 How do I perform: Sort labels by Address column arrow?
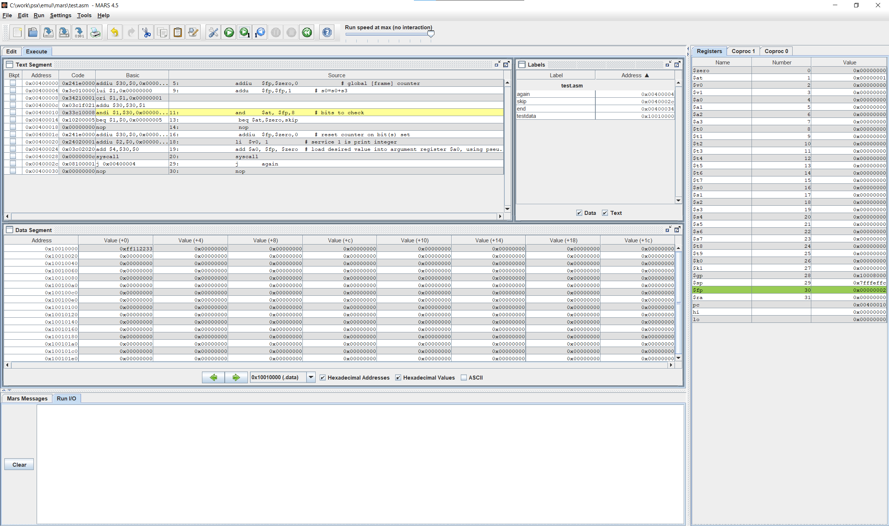(647, 75)
